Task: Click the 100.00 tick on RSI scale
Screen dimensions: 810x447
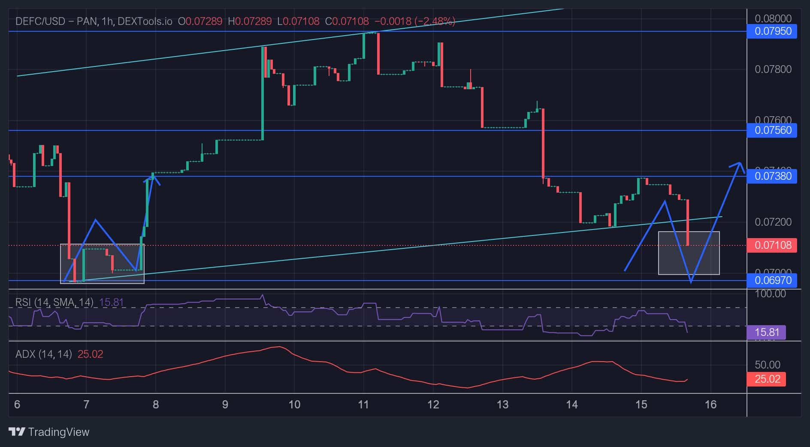Action: (771, 294)
